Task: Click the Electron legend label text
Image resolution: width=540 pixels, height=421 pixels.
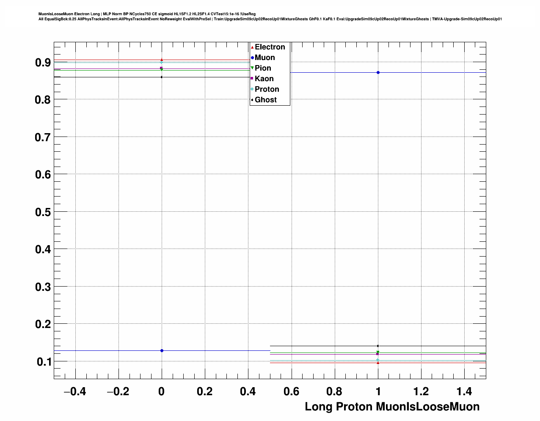Action: [270, 47]
